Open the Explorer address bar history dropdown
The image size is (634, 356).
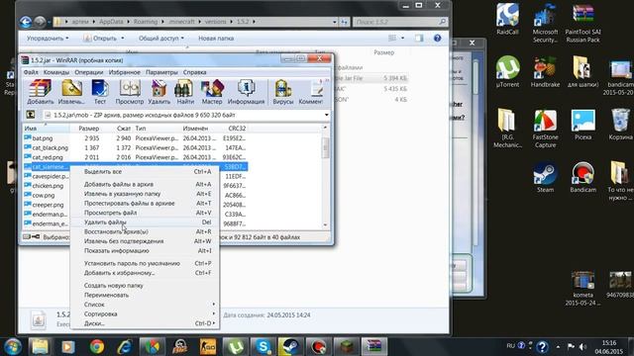tap(335, 22)
